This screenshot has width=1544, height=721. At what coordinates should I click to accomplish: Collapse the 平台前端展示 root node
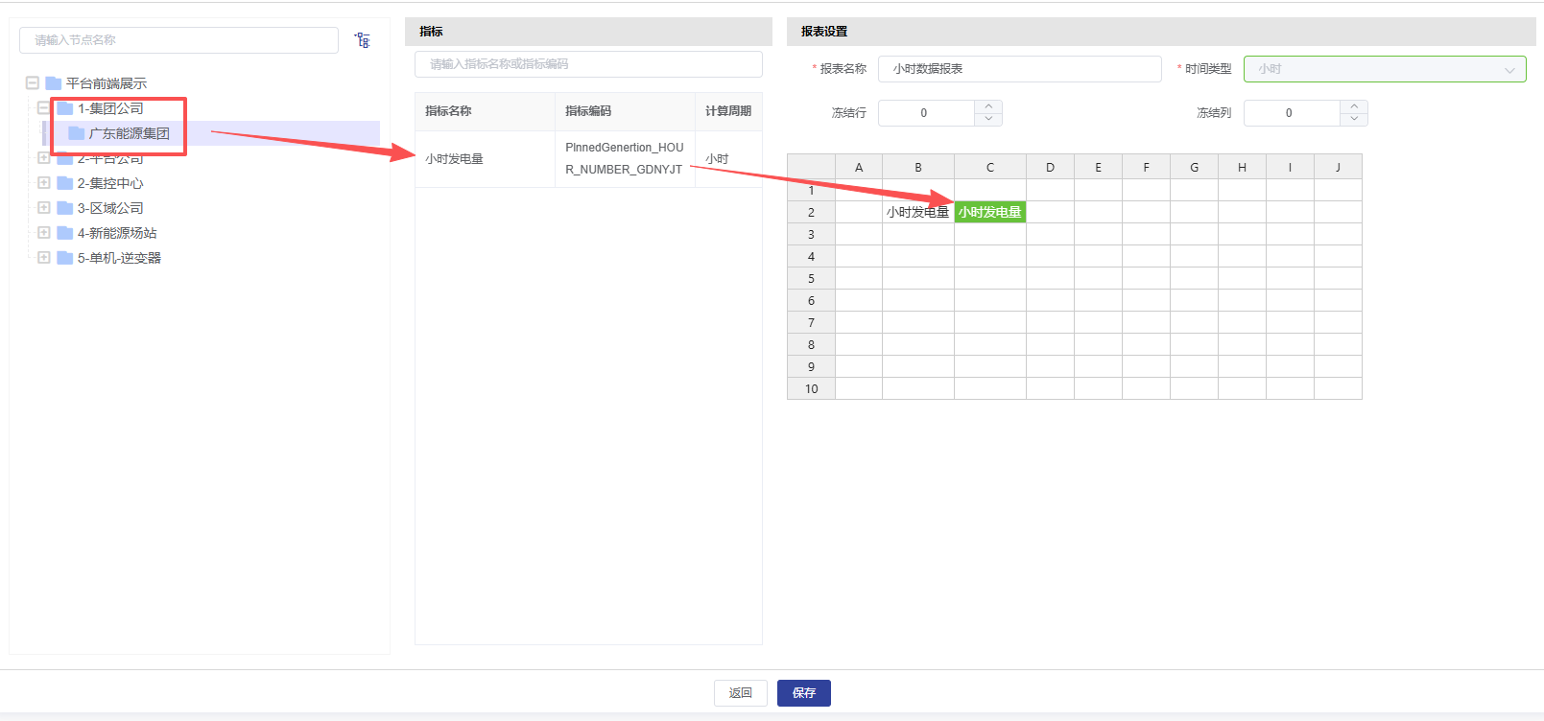(x=33, y=83)
